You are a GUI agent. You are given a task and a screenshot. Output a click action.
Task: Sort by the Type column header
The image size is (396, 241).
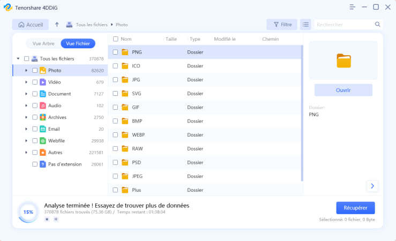(x=195, y=39)
